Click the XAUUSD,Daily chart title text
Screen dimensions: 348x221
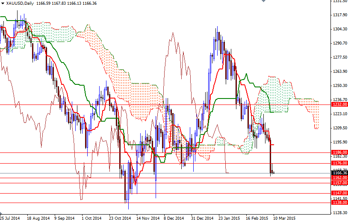[x=20, y=3]
